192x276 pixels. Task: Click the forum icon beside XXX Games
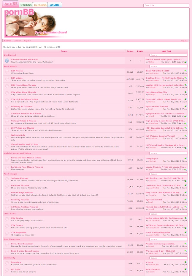[7, 227]
